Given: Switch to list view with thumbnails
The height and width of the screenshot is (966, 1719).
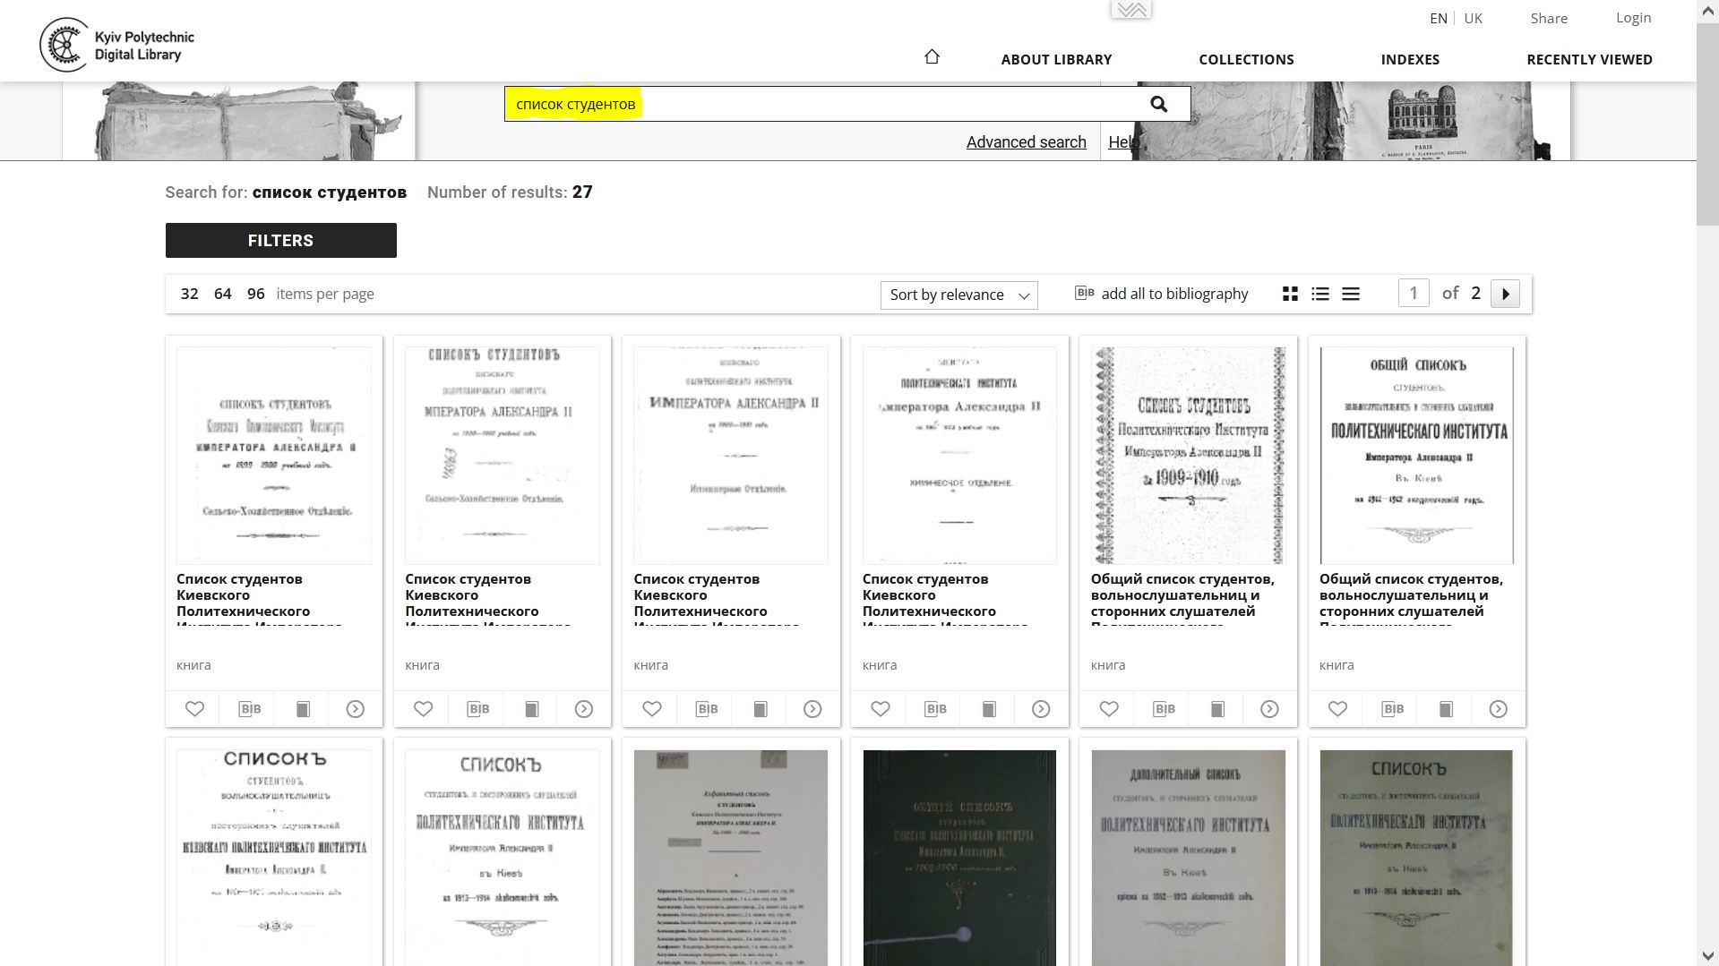Looking at the screenshot, I should click(1320, 294).
